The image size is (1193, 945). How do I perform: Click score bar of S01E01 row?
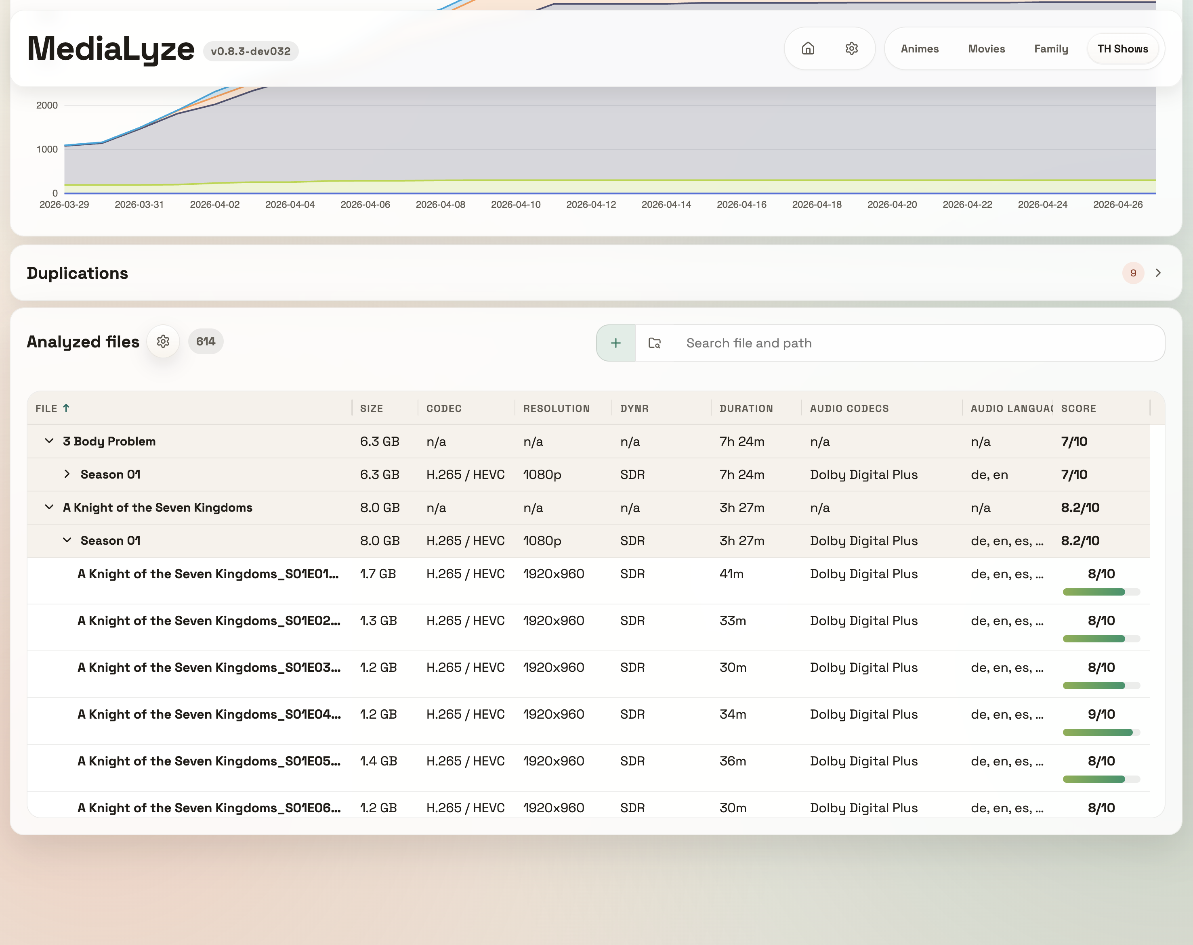[1101, 592]
